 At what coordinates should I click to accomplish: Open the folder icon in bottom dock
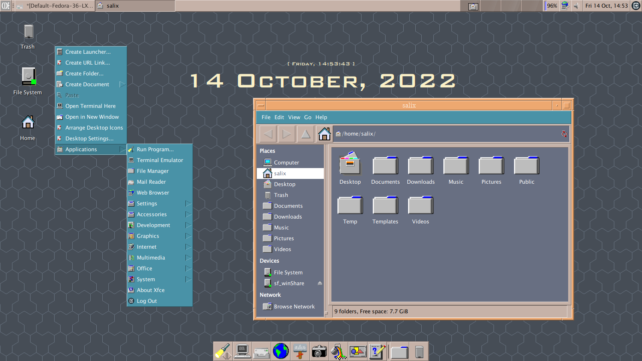tap(400, 352)
